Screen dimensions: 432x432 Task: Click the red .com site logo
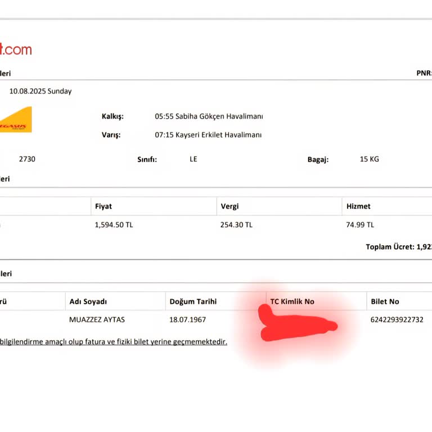[16, 49]
